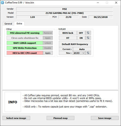Click the RAM frequency refresh icon
The image size is (121, 126).
click(88, 53)
